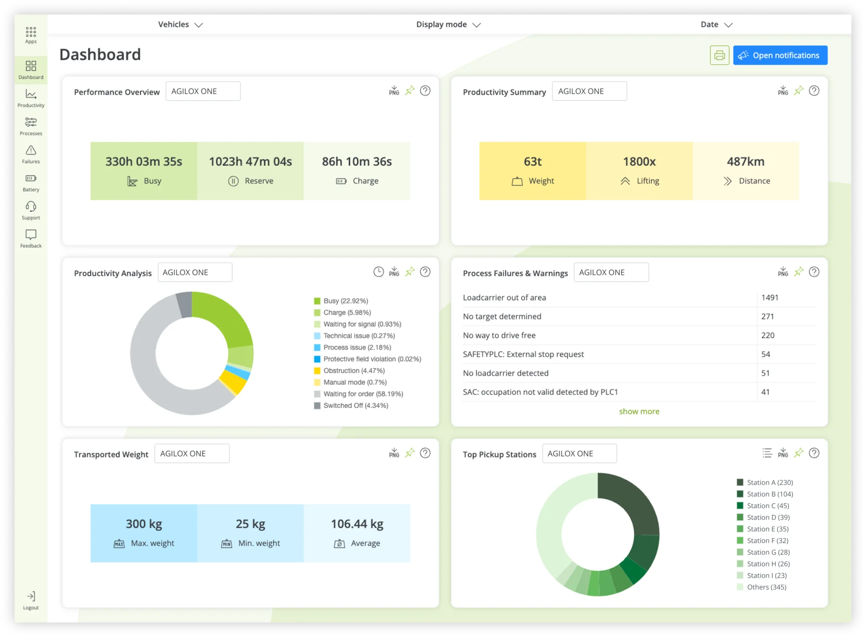Pin the Transported Weight widget
Viewport: 866px width, 637px height.
point(410,453)
